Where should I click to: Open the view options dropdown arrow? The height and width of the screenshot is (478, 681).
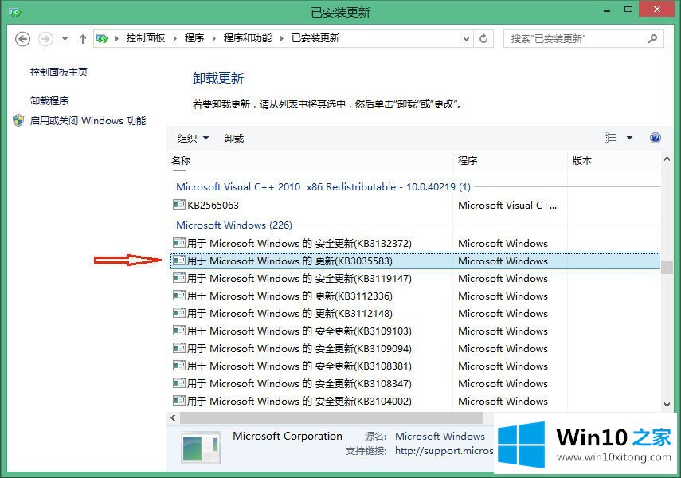pos(629,138)
